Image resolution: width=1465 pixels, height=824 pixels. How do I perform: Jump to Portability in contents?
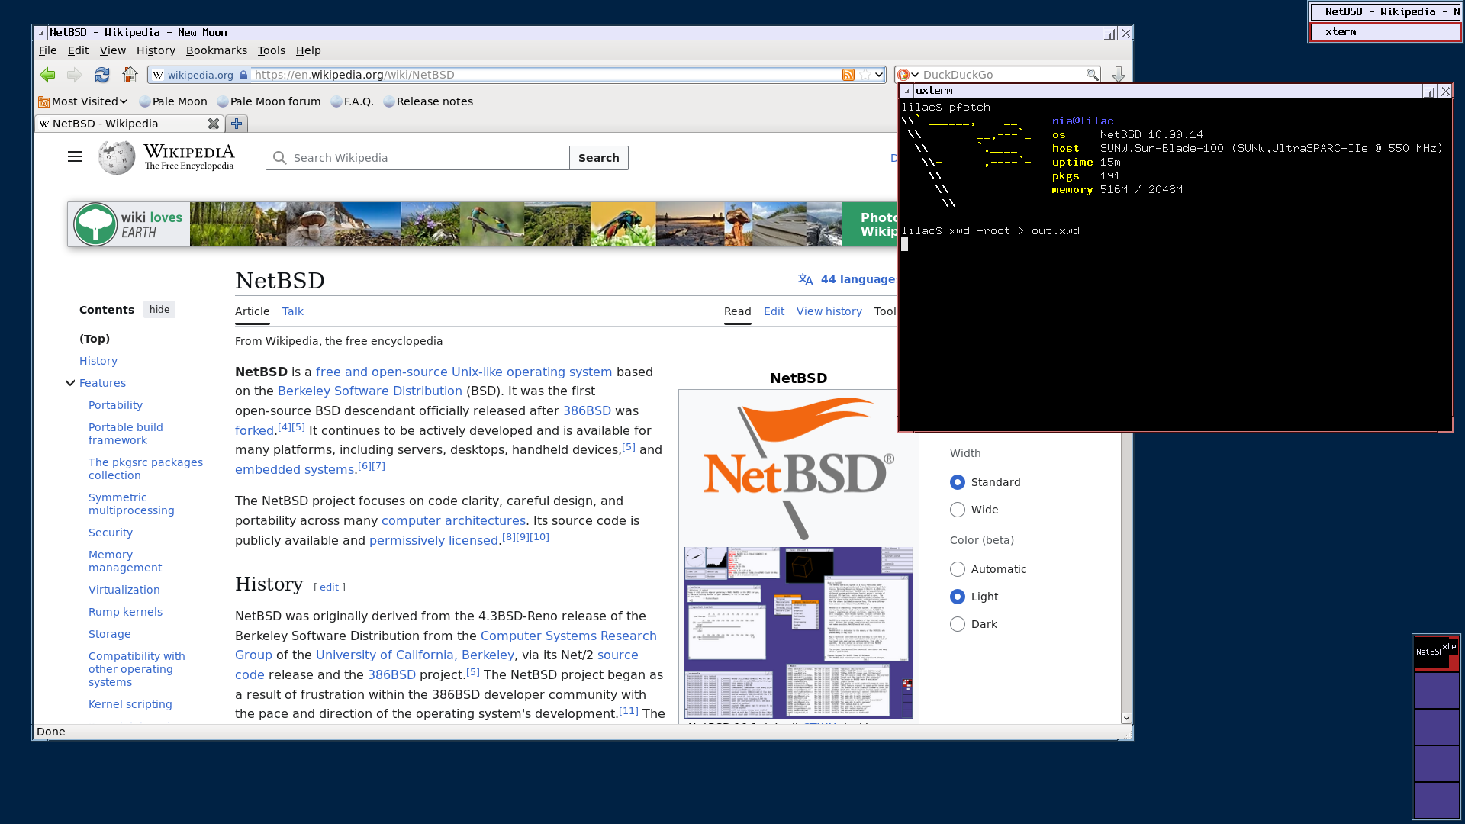(x=115, y=405)
